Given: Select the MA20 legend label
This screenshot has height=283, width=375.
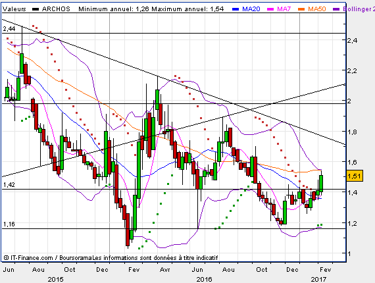Looking at the screenshot, I should point(251,9).
